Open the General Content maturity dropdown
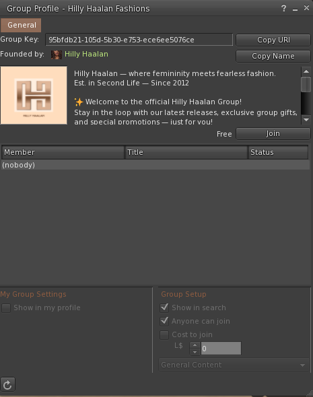The image size is (313, 397). click(234, 365)
